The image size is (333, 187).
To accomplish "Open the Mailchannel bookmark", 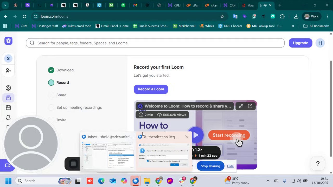I will [x=184, y=26].
